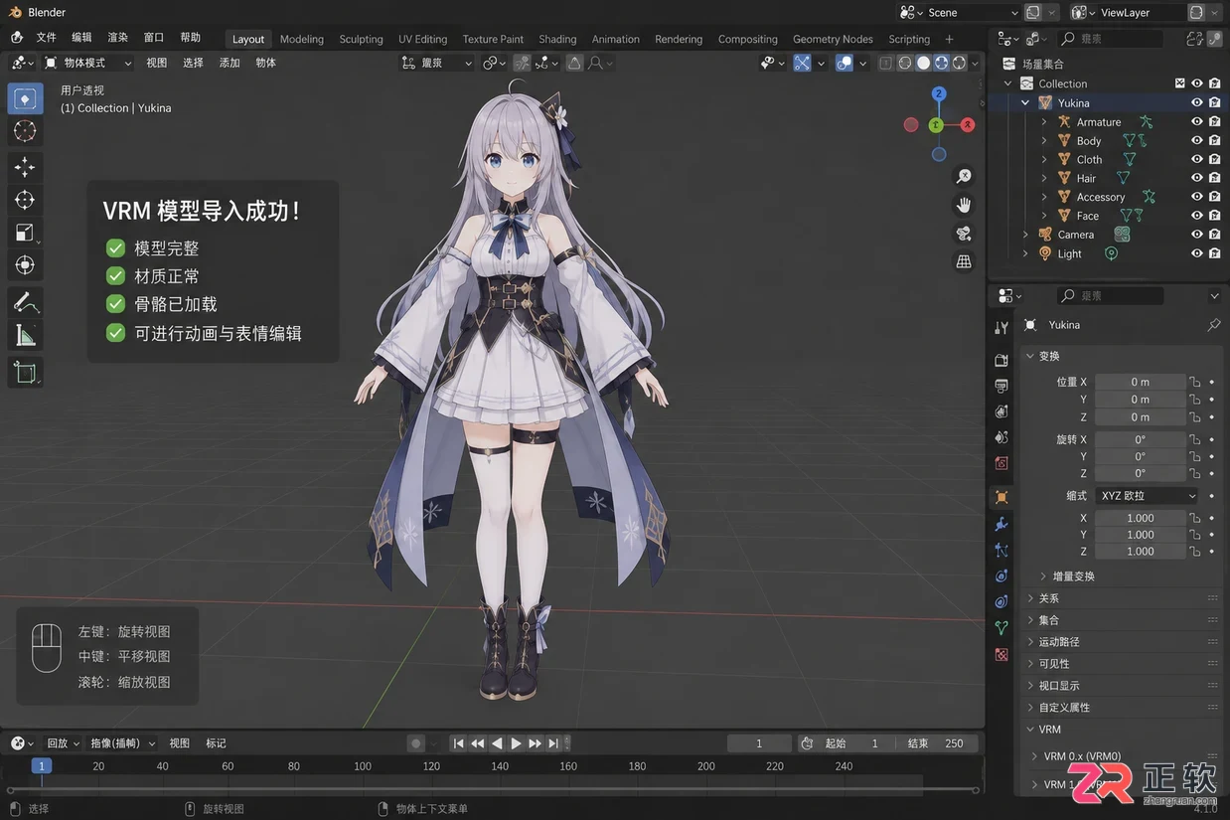The height and width of the screenshot is (820, 1230).
Task: Select the Scale tool
Action: click(x=26, y=233)
